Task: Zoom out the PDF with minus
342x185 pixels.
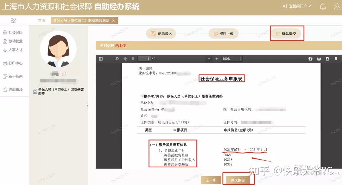Action: [209, 59]
